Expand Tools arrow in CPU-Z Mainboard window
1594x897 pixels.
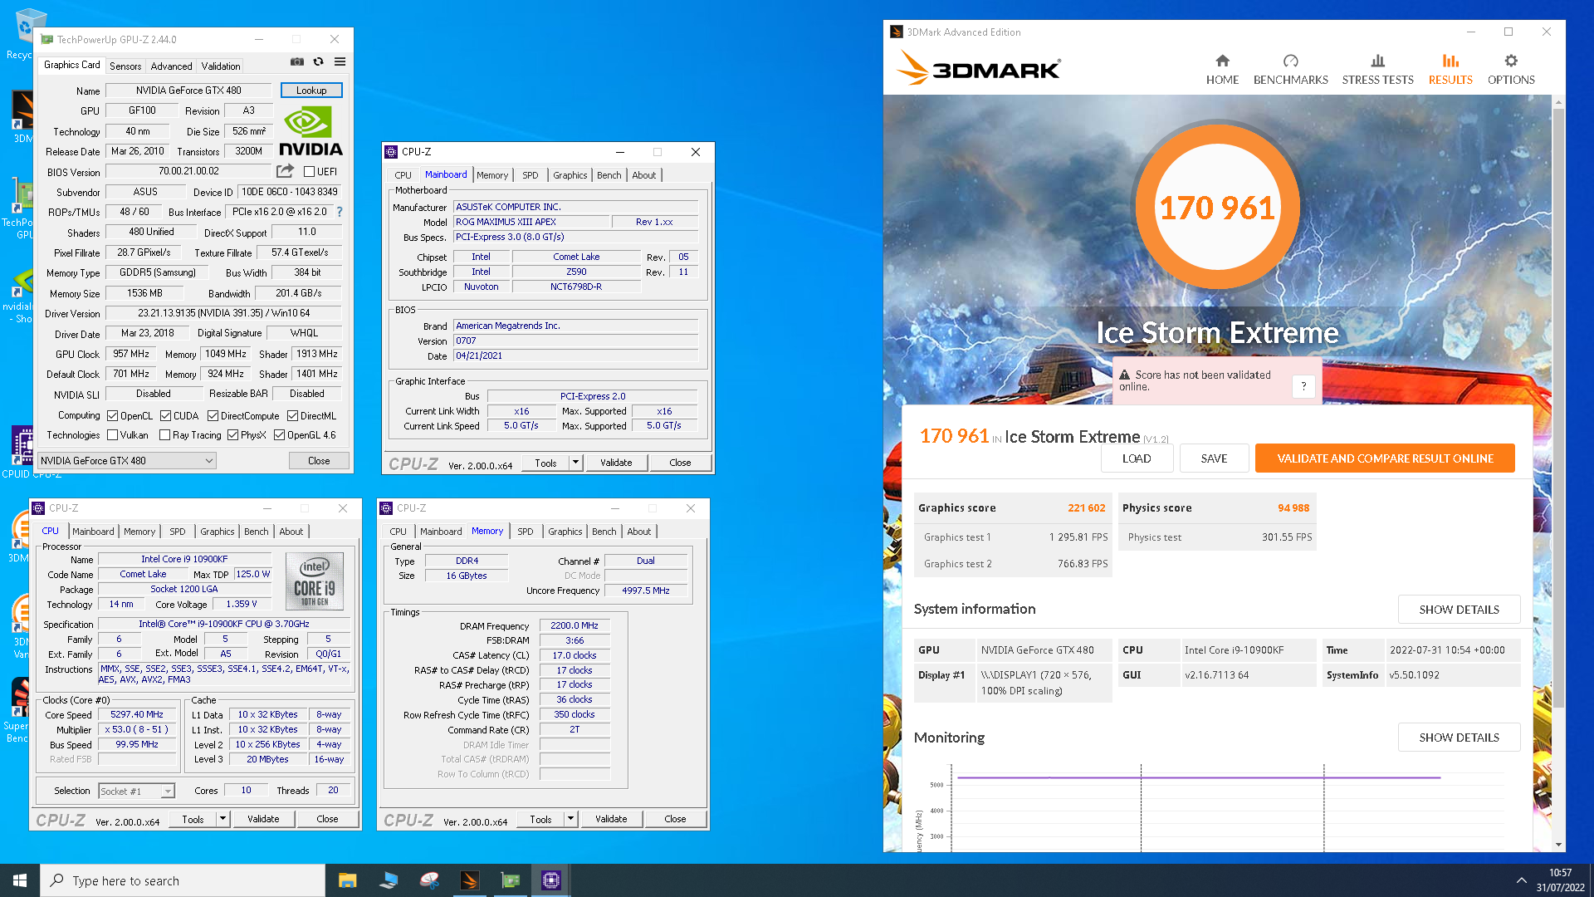click(x=575, y=463)
